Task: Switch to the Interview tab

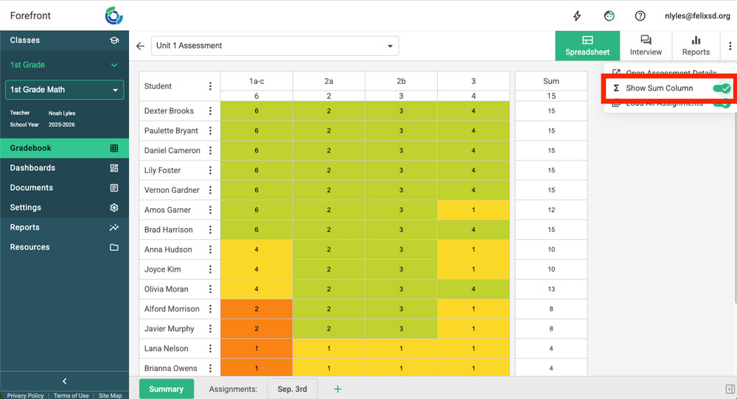Action: [x=646, y=46]
